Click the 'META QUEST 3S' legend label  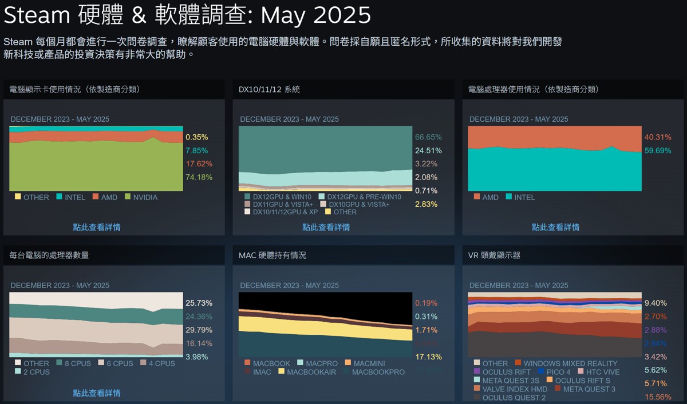pyautogui.click(x=511, y=381)
